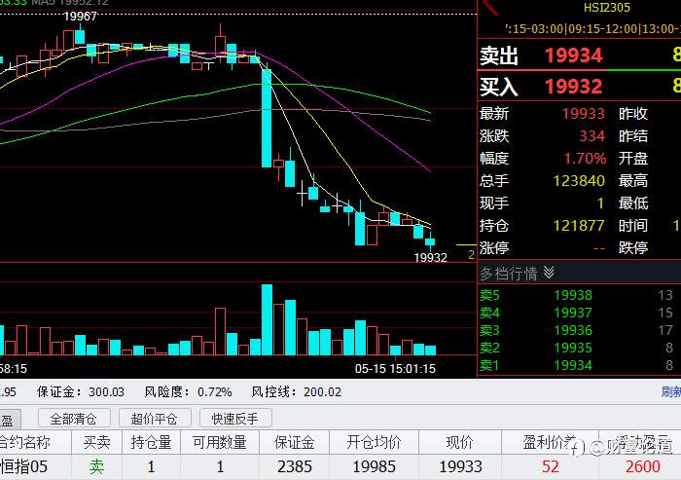
Task: Sort by 现价 column header
Action: [460, 443]
